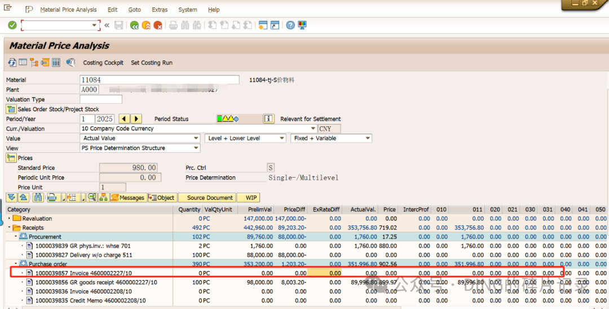Open the Goto menu
Screen dimensions: 609x309
[x=134, y=10]
